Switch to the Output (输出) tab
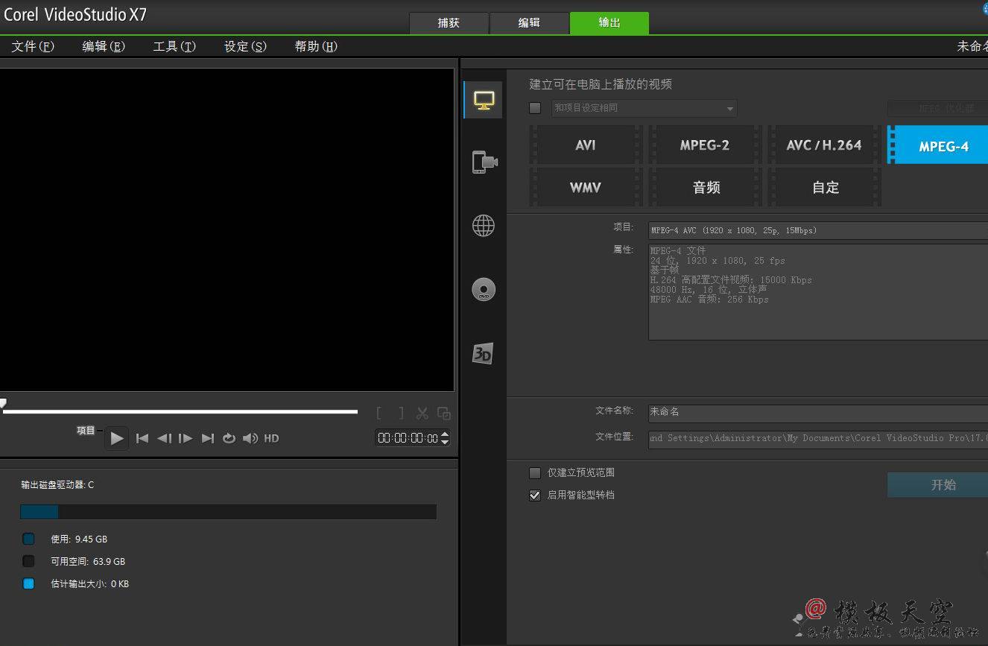 [609, 22]
